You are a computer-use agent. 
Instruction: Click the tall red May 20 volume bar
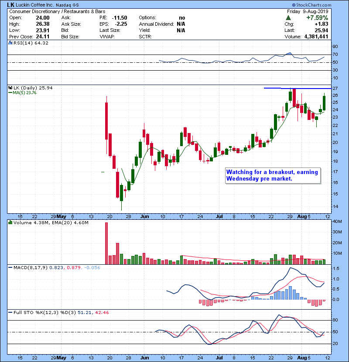(x=106, y=243)
